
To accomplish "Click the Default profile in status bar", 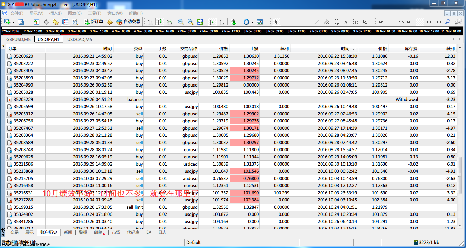I will point(194,242).
